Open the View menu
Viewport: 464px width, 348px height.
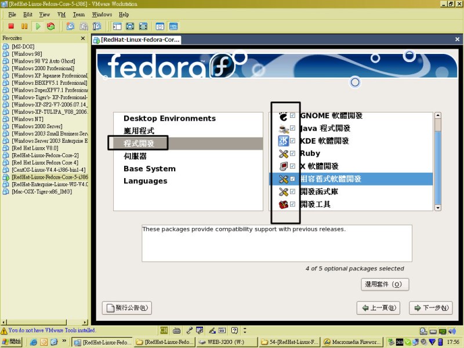coord(45,14)
